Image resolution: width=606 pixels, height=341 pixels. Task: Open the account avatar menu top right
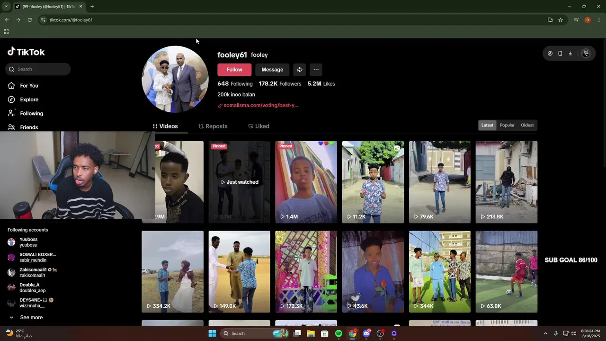point(586,54)
